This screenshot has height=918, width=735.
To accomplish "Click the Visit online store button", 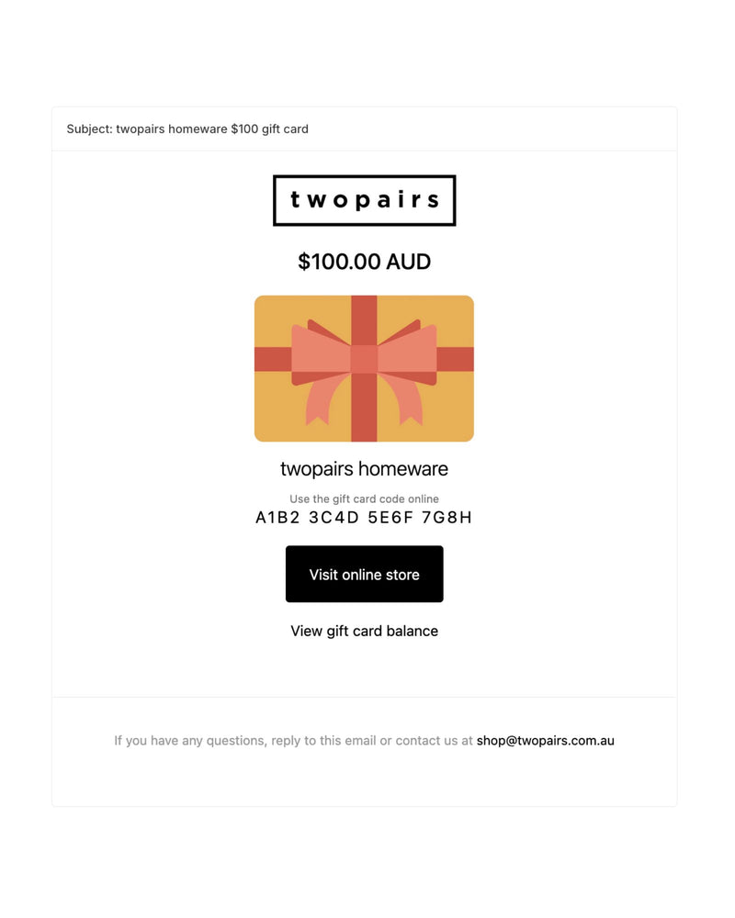I will 364,575.
